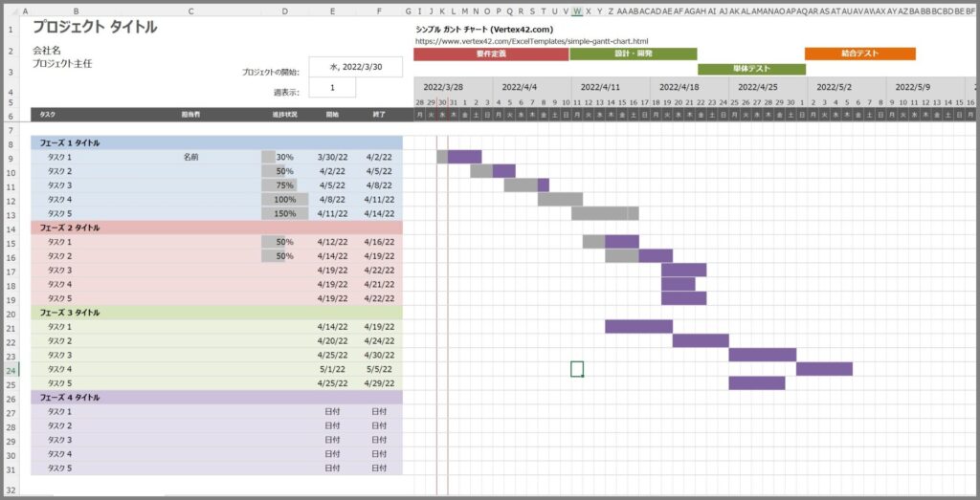
Task: Select the green 単体テスト legend bar
Action: pos(751,70)
